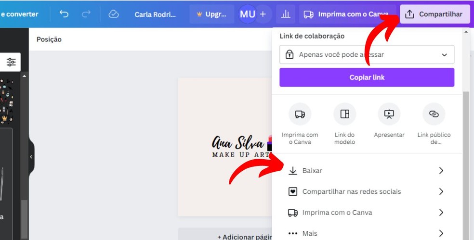Click the cloud save status icon
Viewport: 474px width, 240px height.
click(114, 14)
